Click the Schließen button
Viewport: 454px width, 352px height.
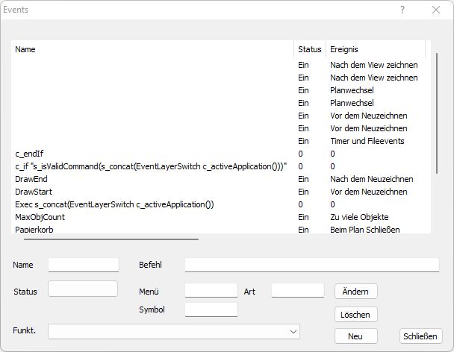421,336
